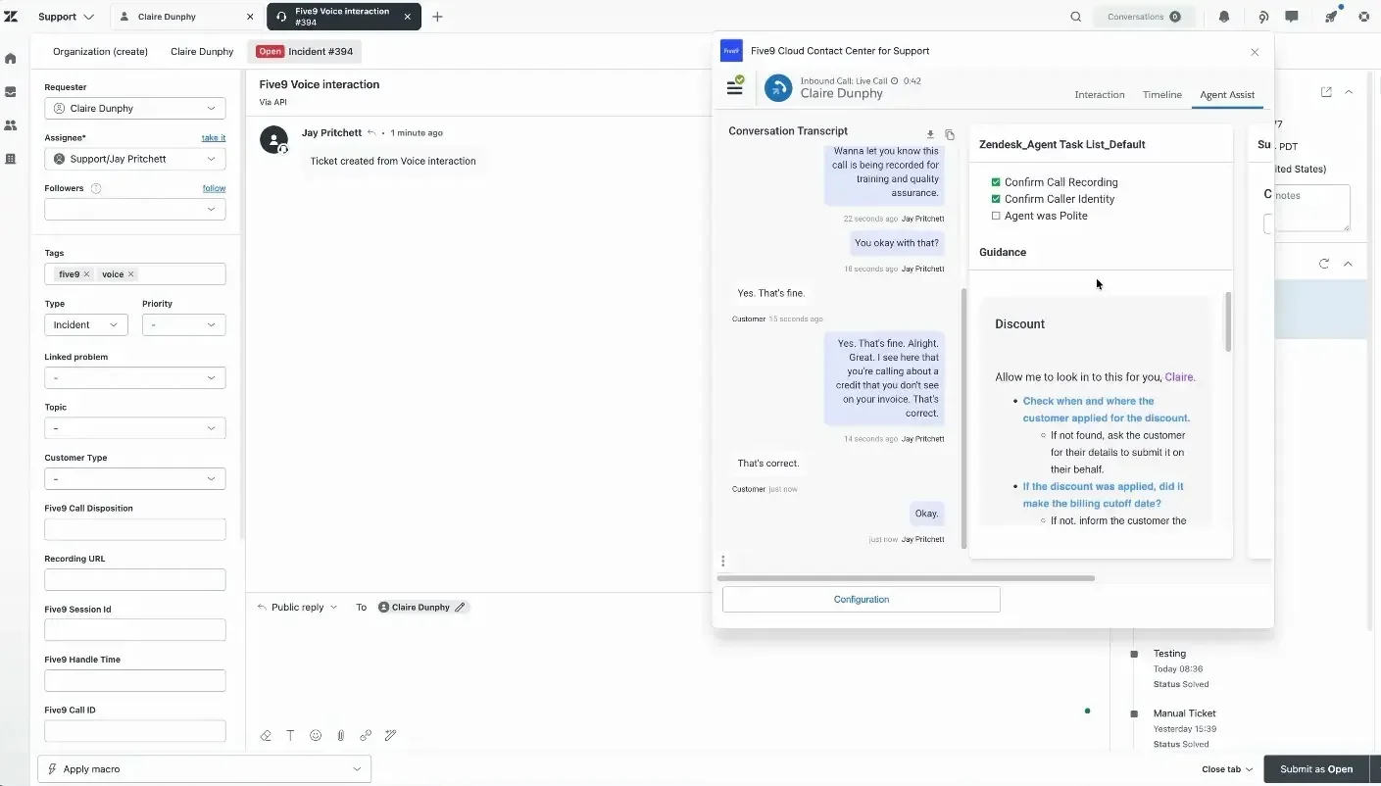This screenshot has height=786, width=1381.
Task: Select the Agent Assist tab
Action: point(1227,95)
